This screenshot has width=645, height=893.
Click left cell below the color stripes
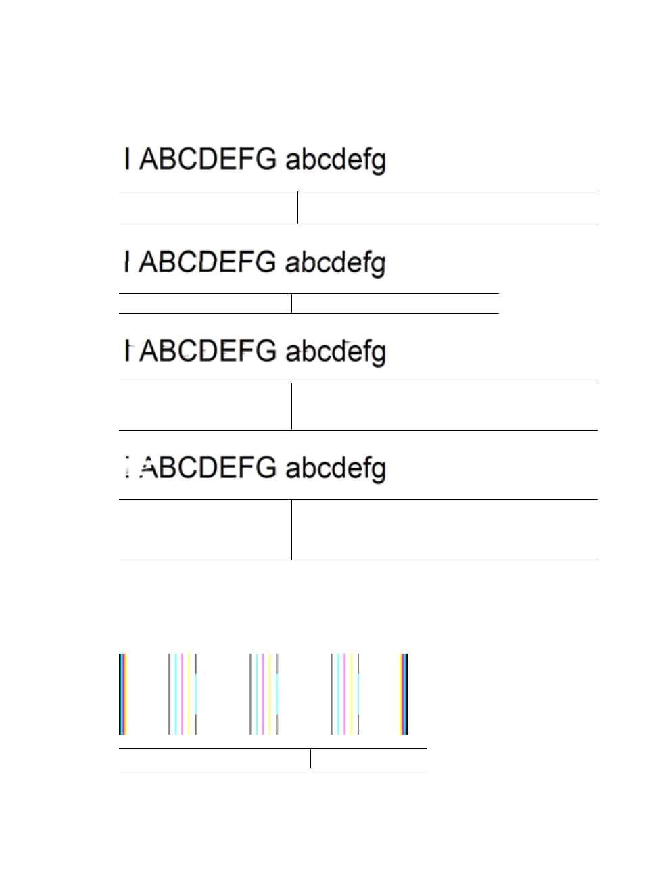214,758
